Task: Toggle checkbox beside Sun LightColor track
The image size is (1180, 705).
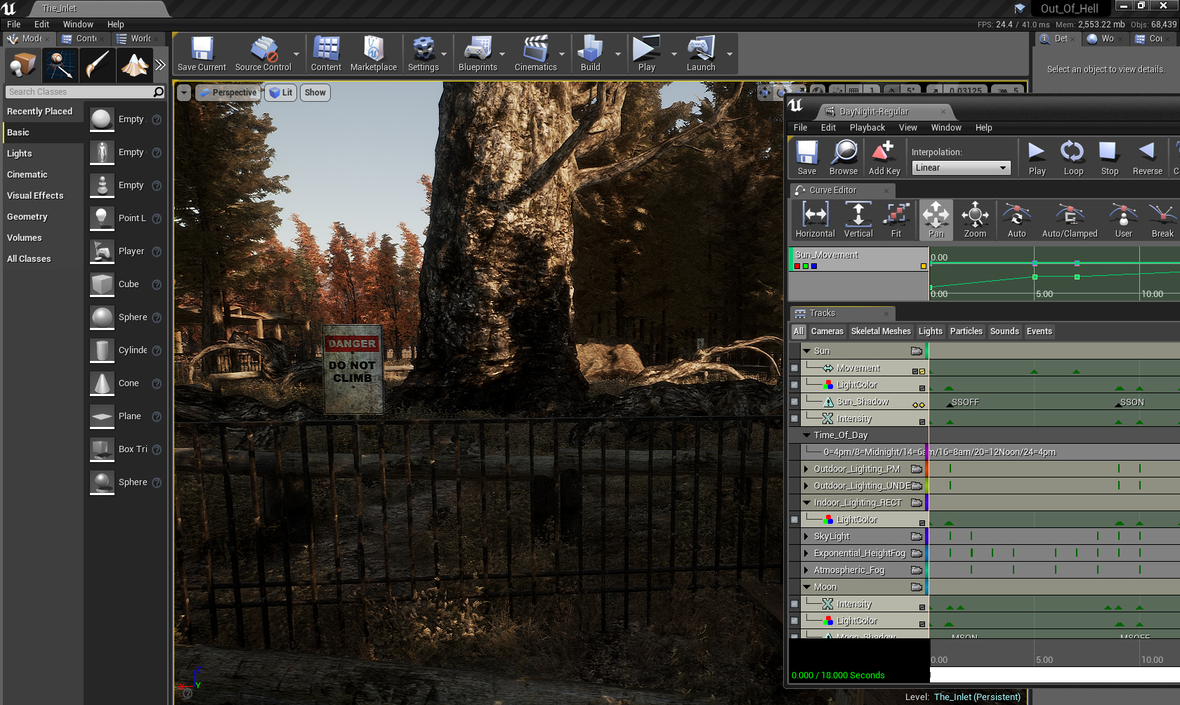Action: click(x=794, y=385)
